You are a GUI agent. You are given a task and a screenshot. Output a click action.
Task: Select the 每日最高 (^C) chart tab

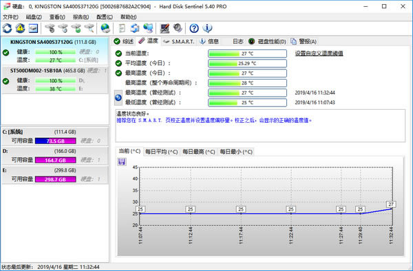pos(199,152)
